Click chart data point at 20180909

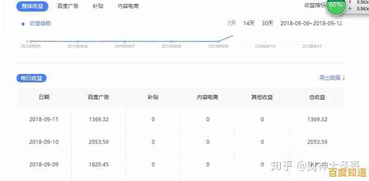[x=218, y=41]
